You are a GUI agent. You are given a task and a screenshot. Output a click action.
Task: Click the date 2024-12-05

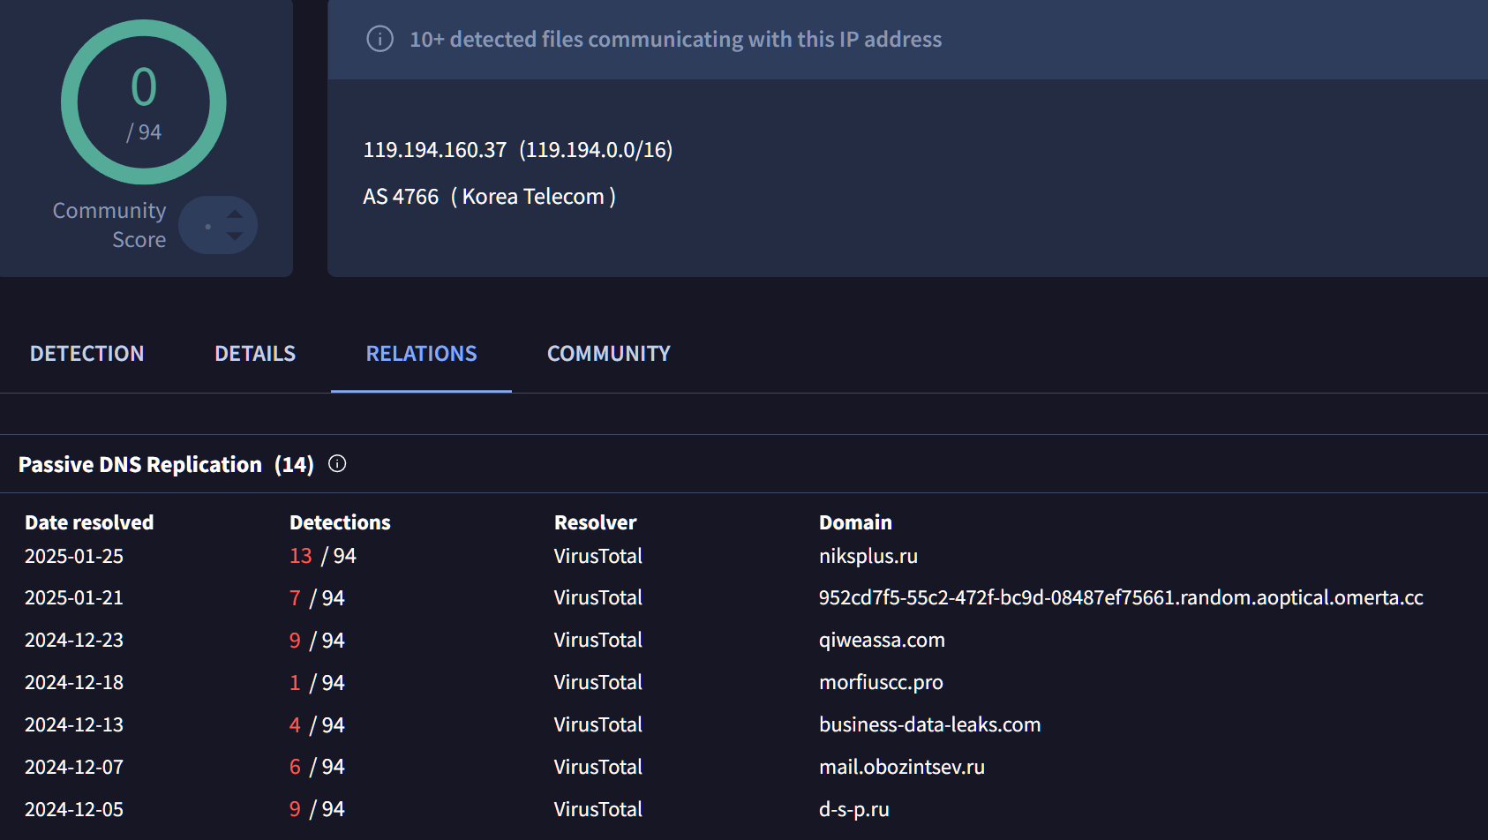pos(74,809)
